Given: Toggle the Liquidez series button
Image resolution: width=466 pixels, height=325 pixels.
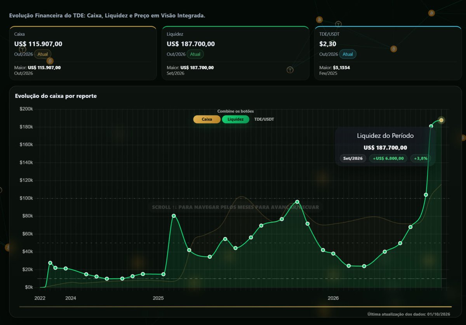Looking at the screenshot, I should pos(236,119).
